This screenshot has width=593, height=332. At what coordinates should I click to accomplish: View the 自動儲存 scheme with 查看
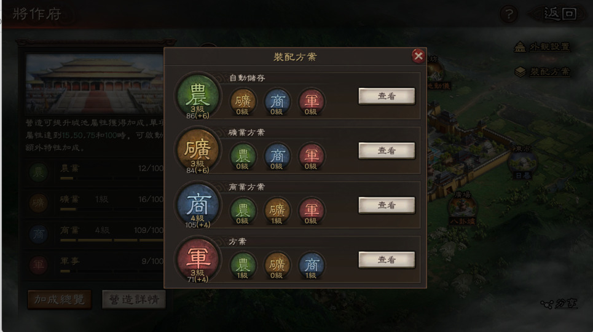point(387,96)
